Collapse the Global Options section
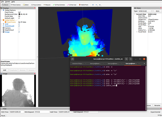The width and height of the screenshot is (162, 117). 1,10
